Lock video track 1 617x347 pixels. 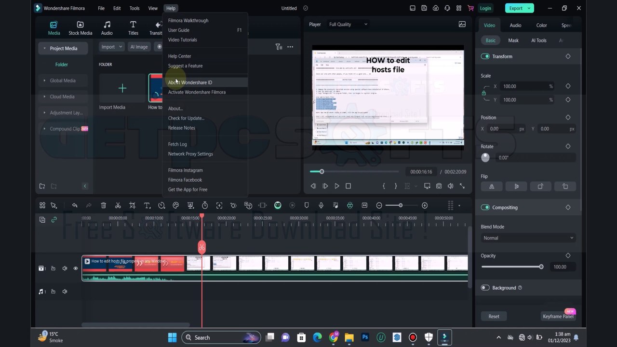point(53,268)
